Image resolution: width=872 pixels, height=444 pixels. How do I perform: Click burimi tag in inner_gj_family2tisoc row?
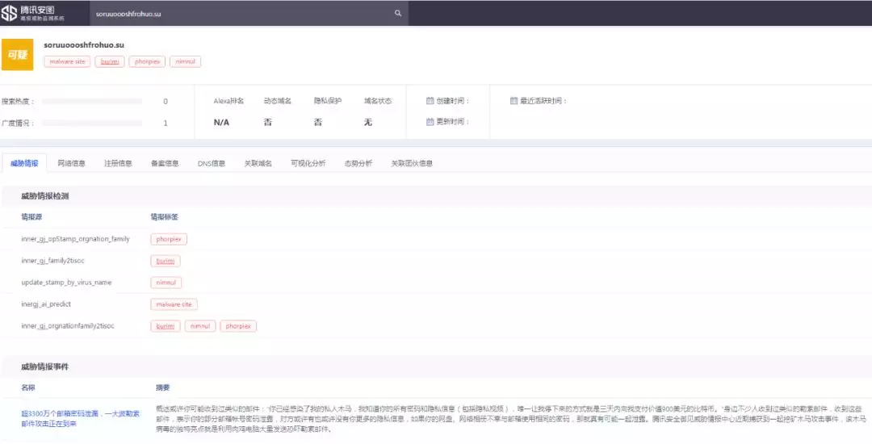165,261
